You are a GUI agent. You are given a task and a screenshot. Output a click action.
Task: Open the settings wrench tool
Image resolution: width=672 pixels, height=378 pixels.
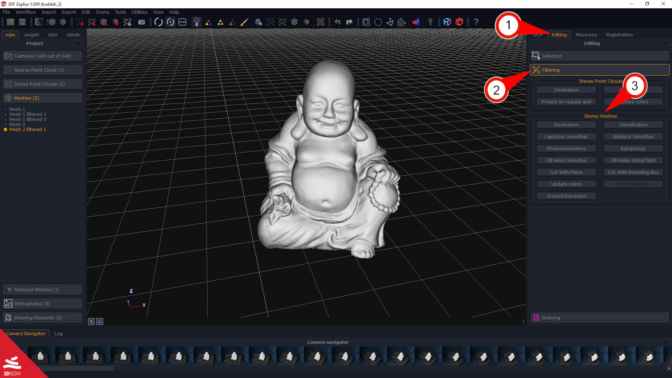click(430, 22)
